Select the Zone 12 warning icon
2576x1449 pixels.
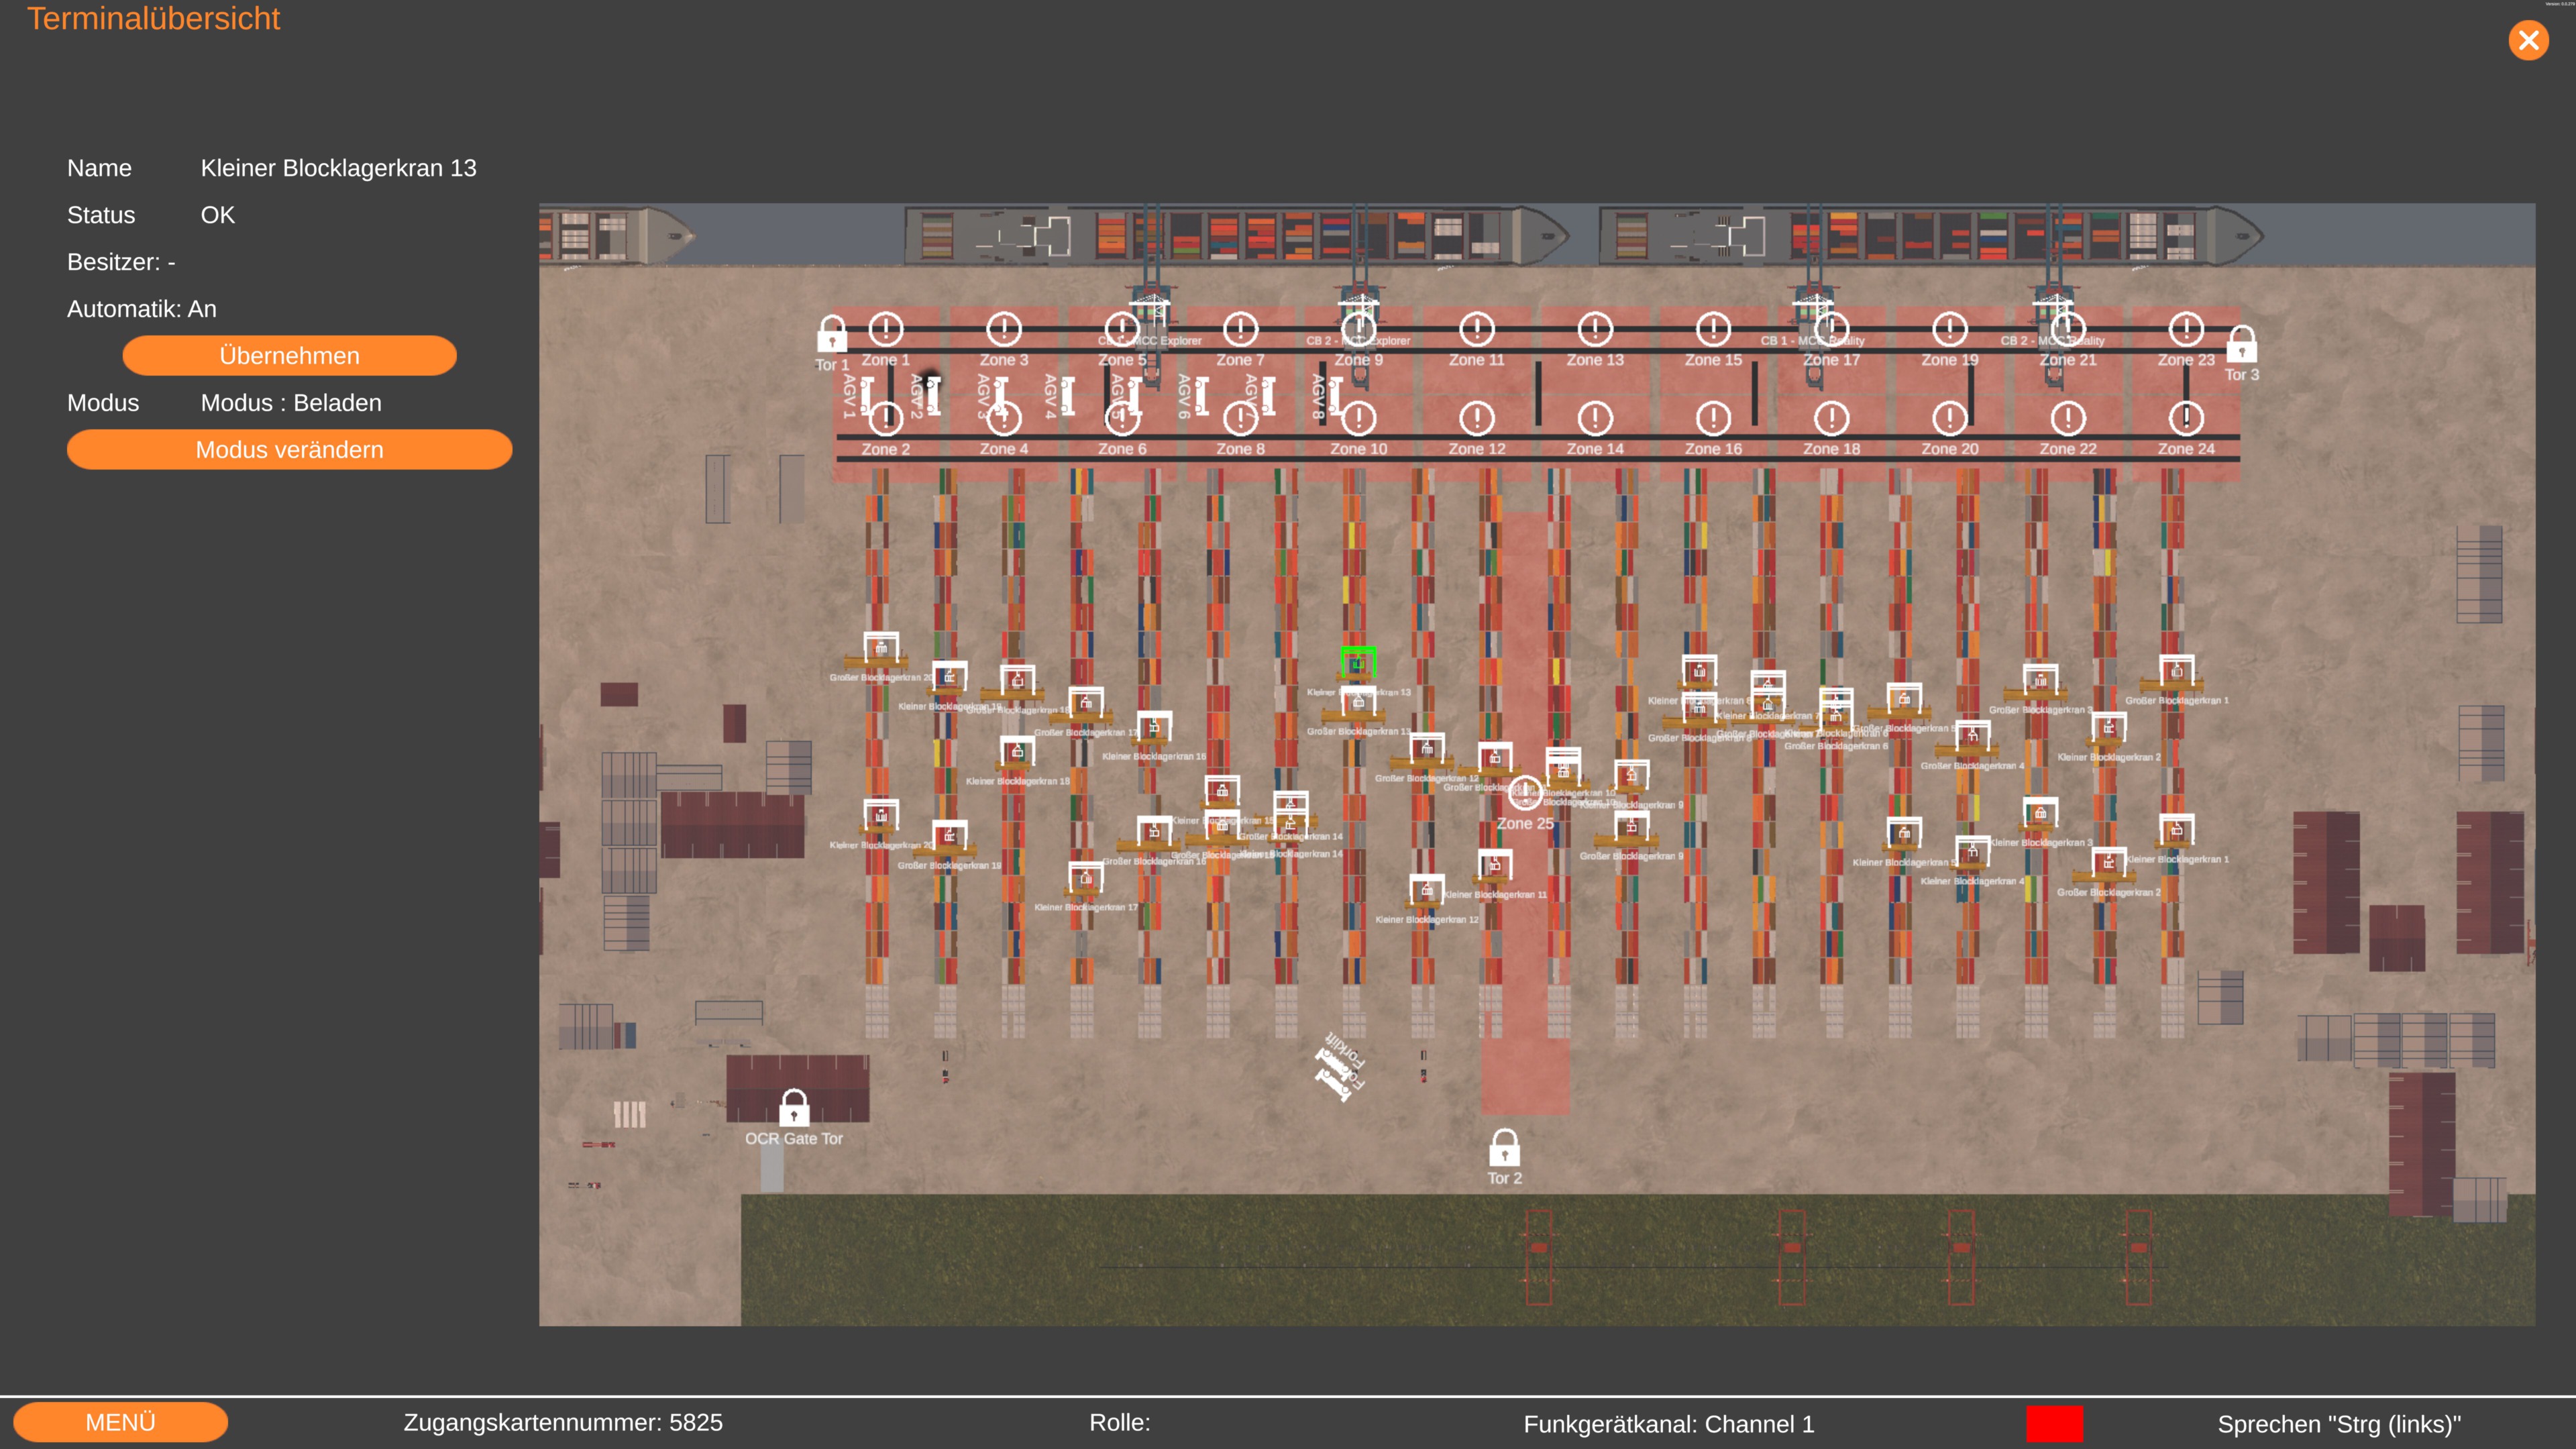click(1477, 418)
